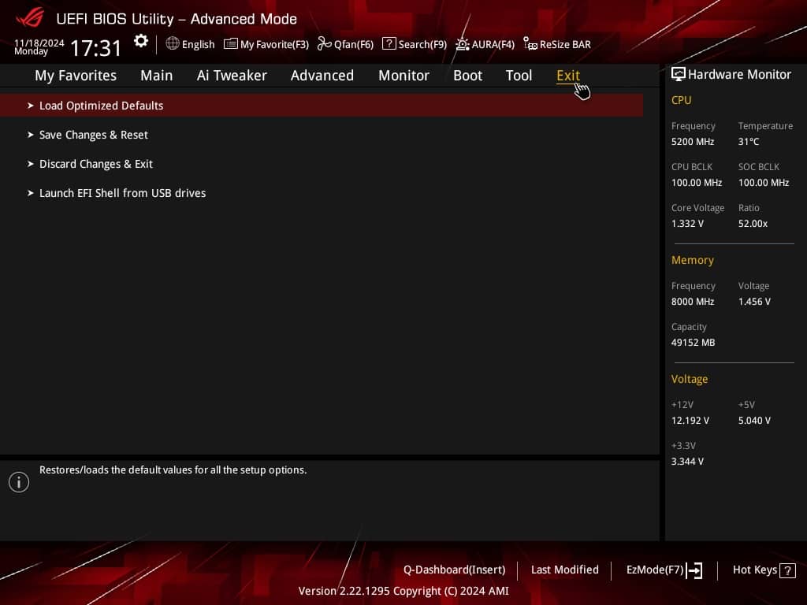The height and width of the screenshot is (605, 807).
Task: Click the CPU temperature value 31°C
Action: [749, 142]
